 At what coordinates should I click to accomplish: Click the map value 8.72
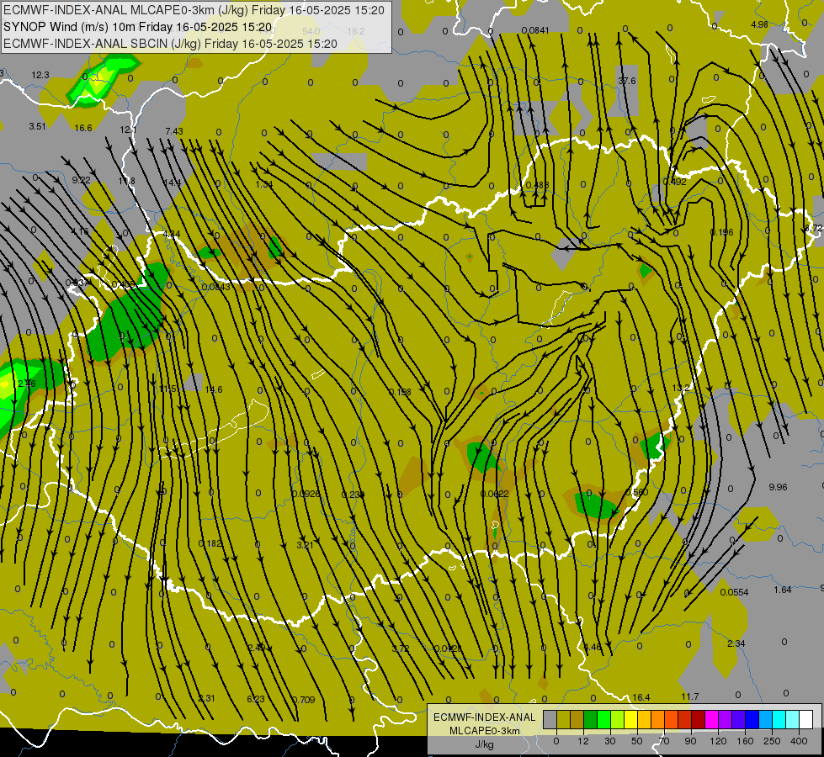pos(814,228)
